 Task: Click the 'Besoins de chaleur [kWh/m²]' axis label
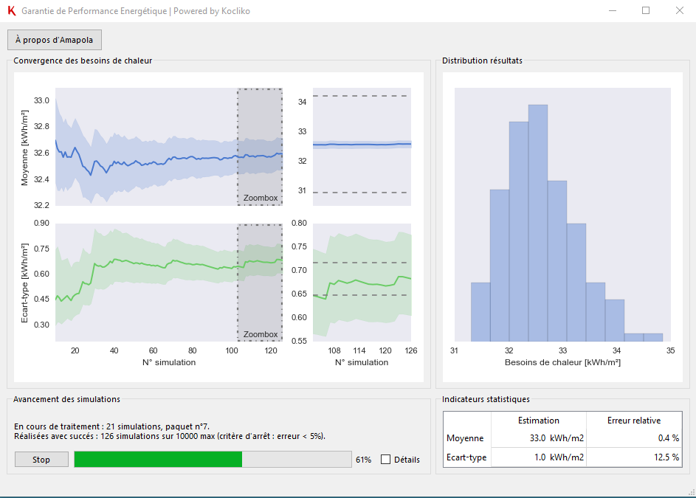(562, 363)
